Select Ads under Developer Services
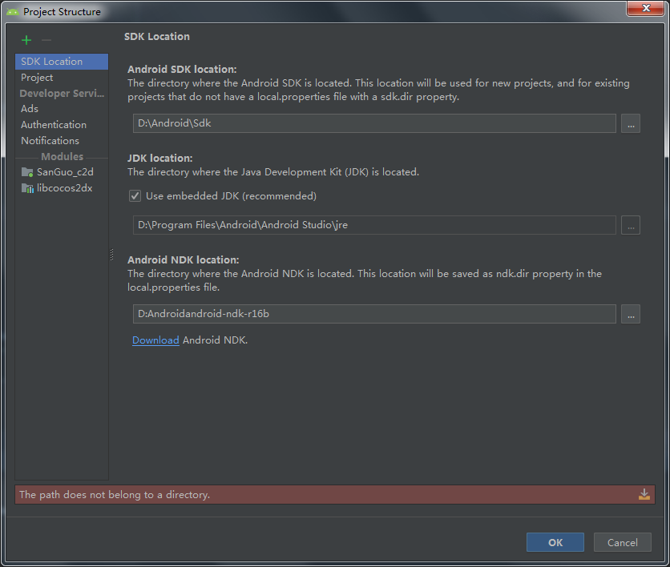670x567 pixels. pyautogui.click(x=30, y=109)
